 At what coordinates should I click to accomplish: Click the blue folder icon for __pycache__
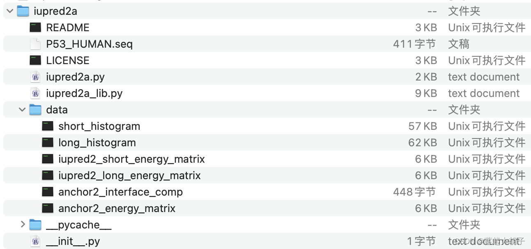pyautogui.click(x=35, y=225)
